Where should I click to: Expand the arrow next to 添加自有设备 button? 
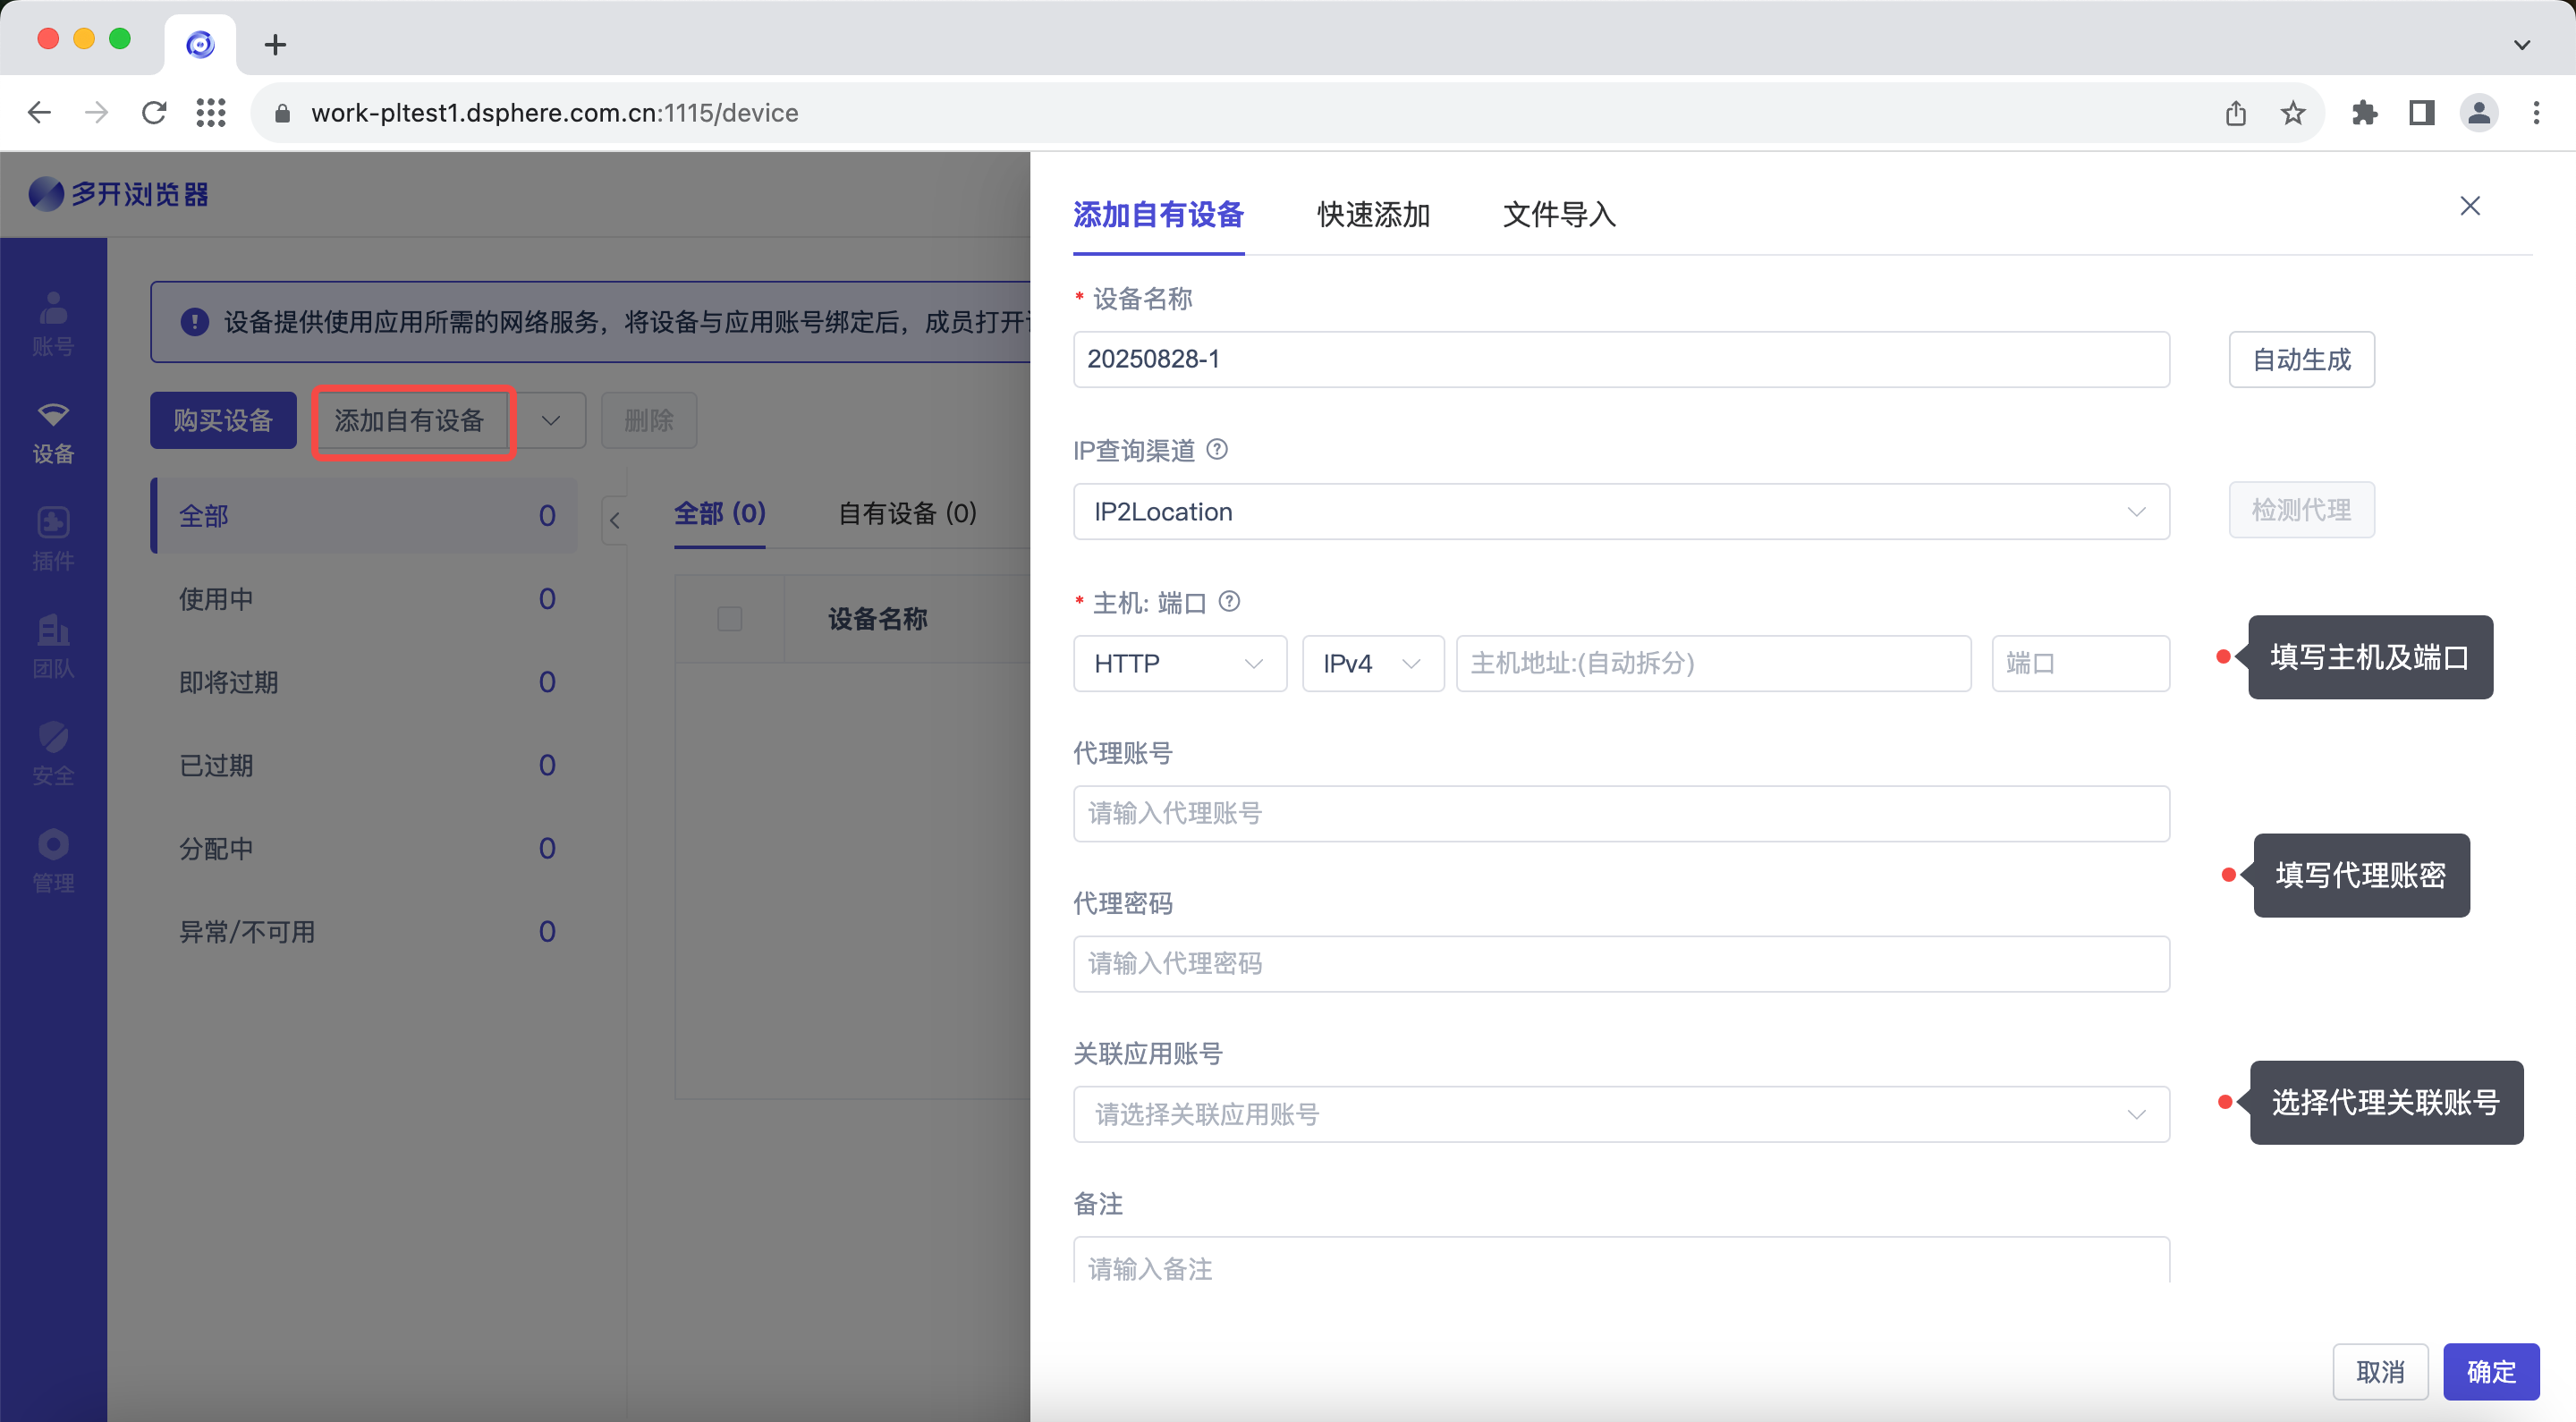coord(550,420)
